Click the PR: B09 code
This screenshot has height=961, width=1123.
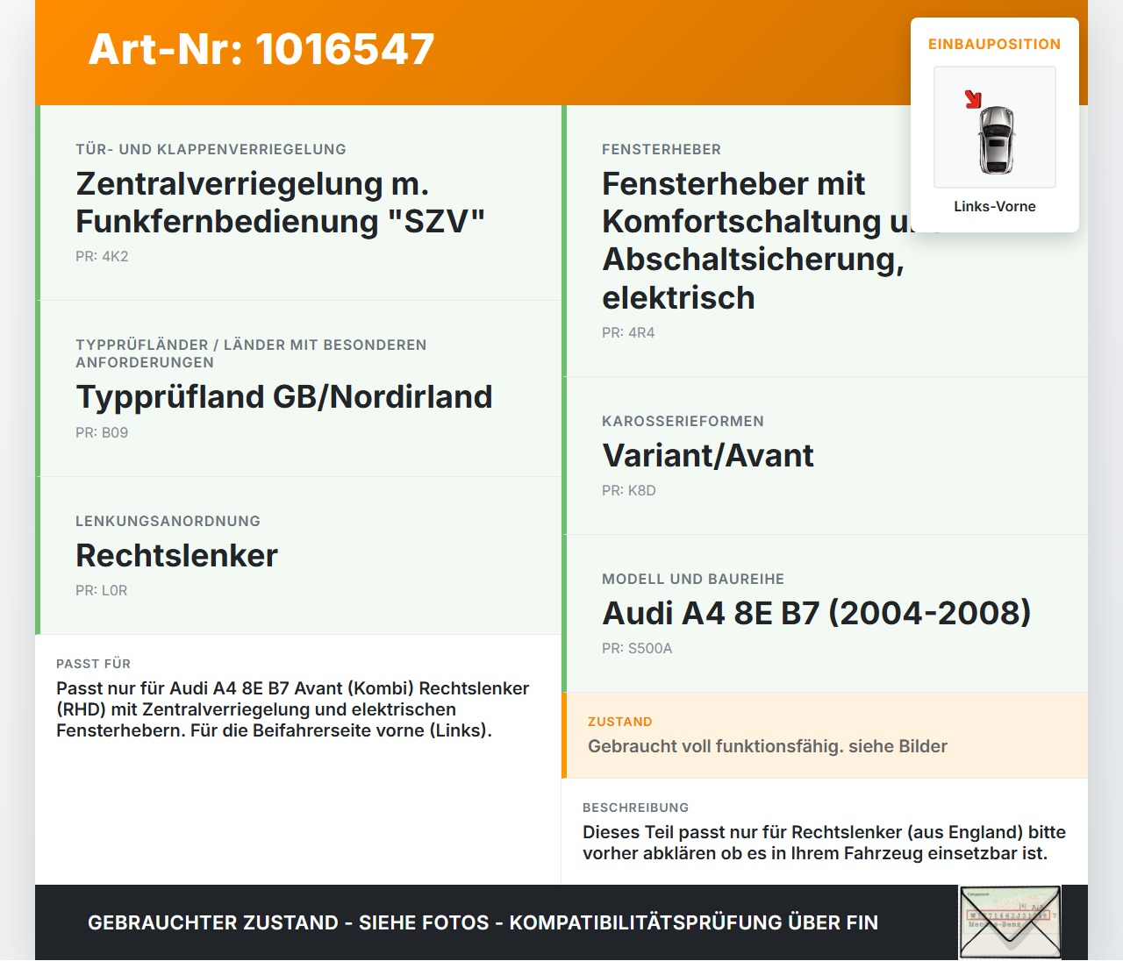(102, 432)
